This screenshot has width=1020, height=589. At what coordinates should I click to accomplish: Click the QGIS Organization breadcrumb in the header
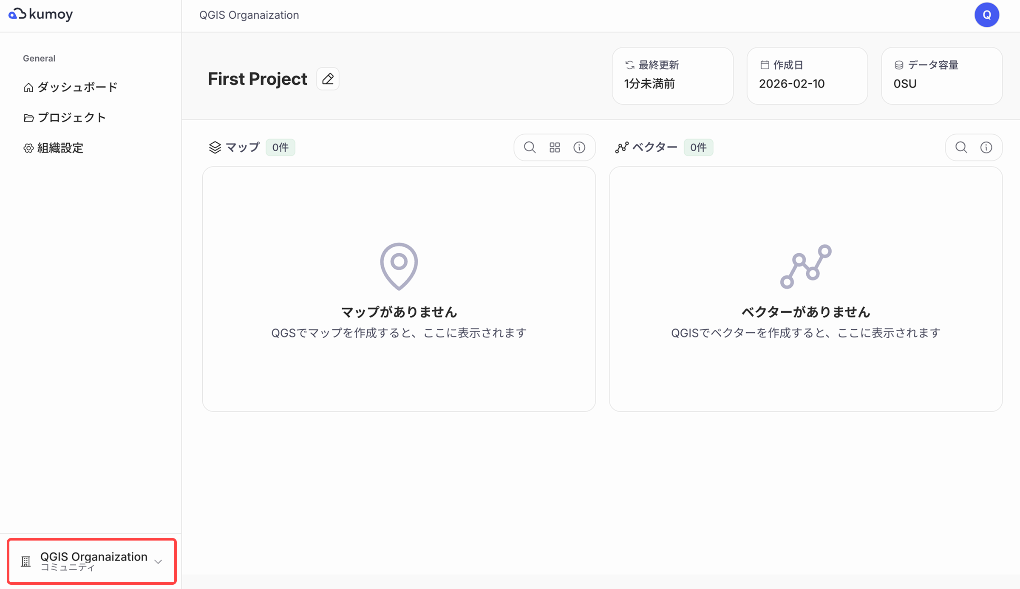pyautogui.click(x=249, y=15)
